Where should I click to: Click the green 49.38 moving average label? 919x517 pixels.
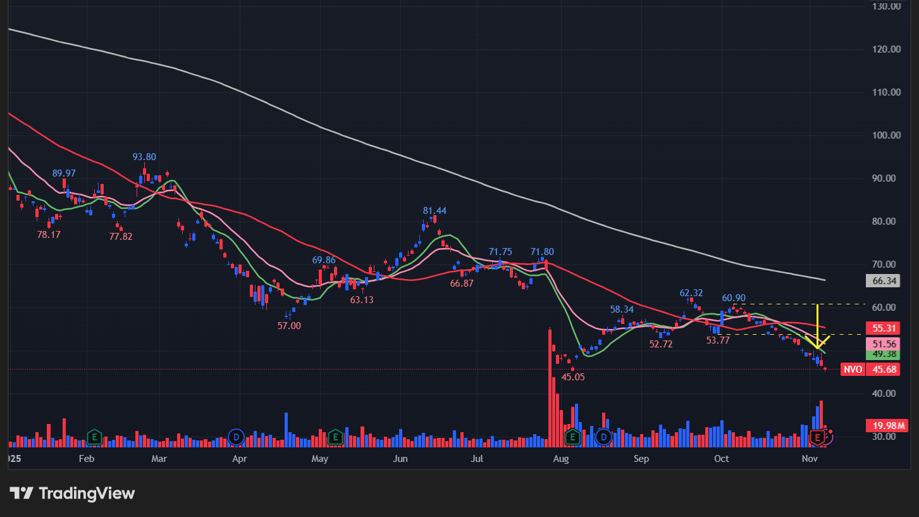point(883,354)
